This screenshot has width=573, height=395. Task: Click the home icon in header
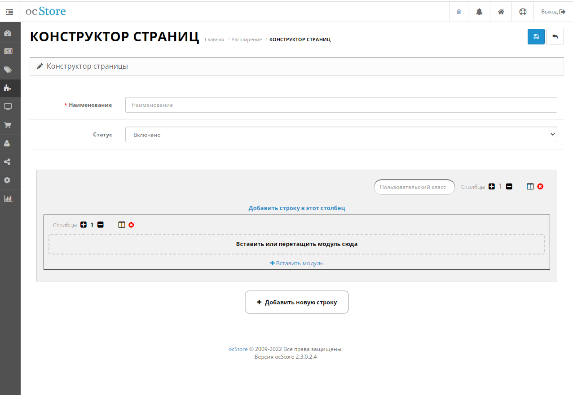(501, 12)
